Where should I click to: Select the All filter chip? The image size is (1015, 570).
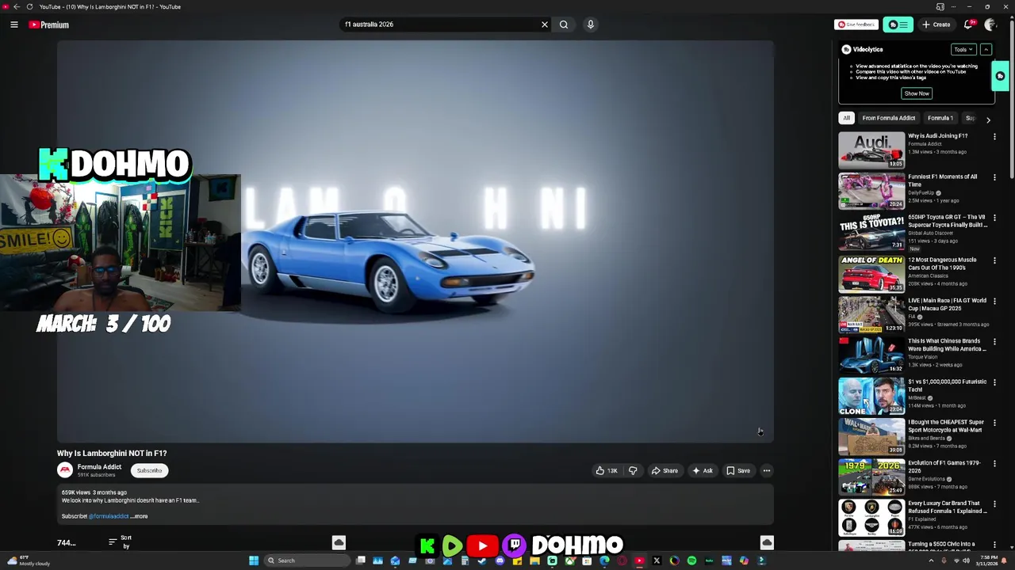point(846,118)
